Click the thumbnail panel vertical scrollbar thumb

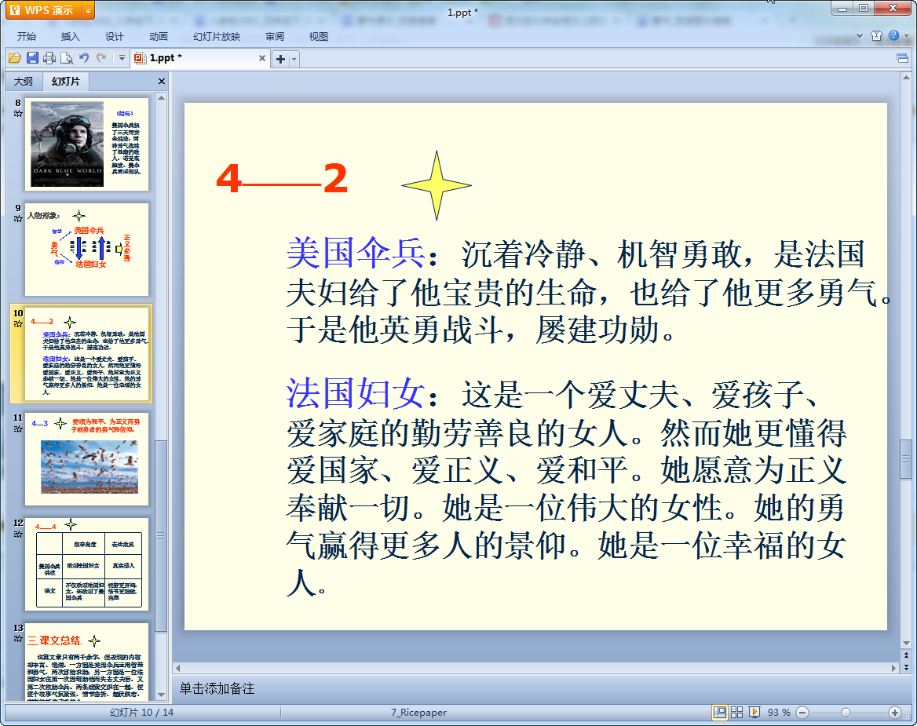click(x=161, y=536)
